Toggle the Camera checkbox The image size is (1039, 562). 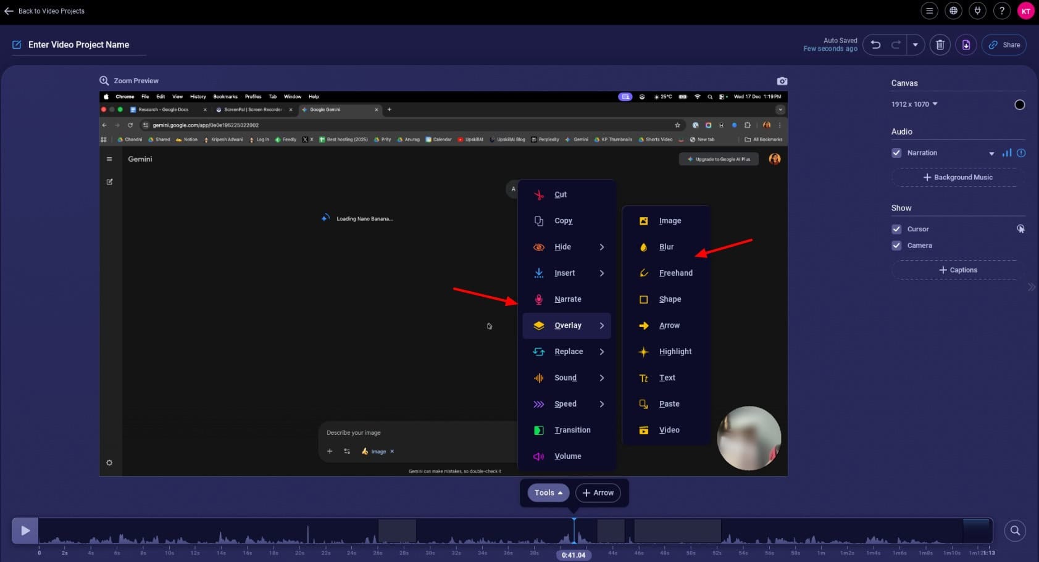[896, 246]
